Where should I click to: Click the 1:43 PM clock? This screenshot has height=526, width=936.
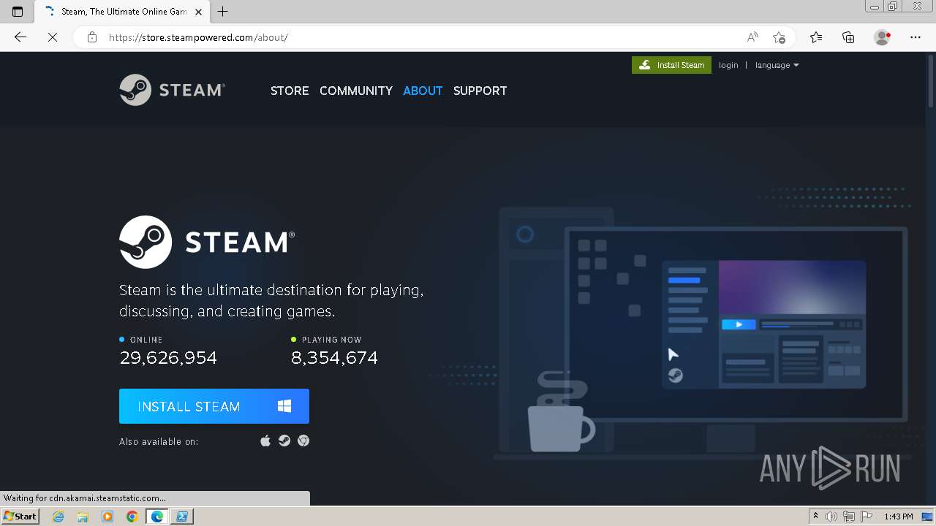pos(899,517)
